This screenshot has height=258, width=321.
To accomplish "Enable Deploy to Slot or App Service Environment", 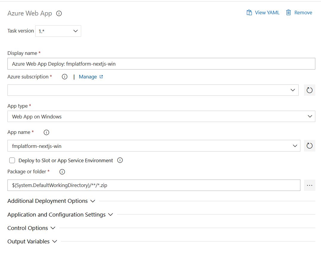I will [x=12, y=160].
